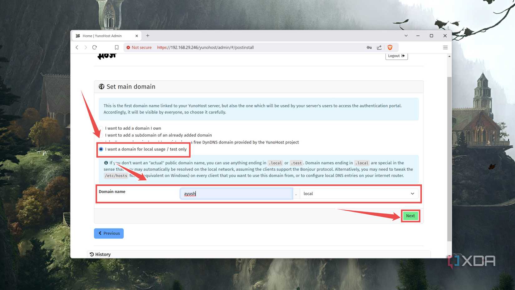The image size is (515, 290).
Task: Click the blue Previous button
Action: pos(109,233)
